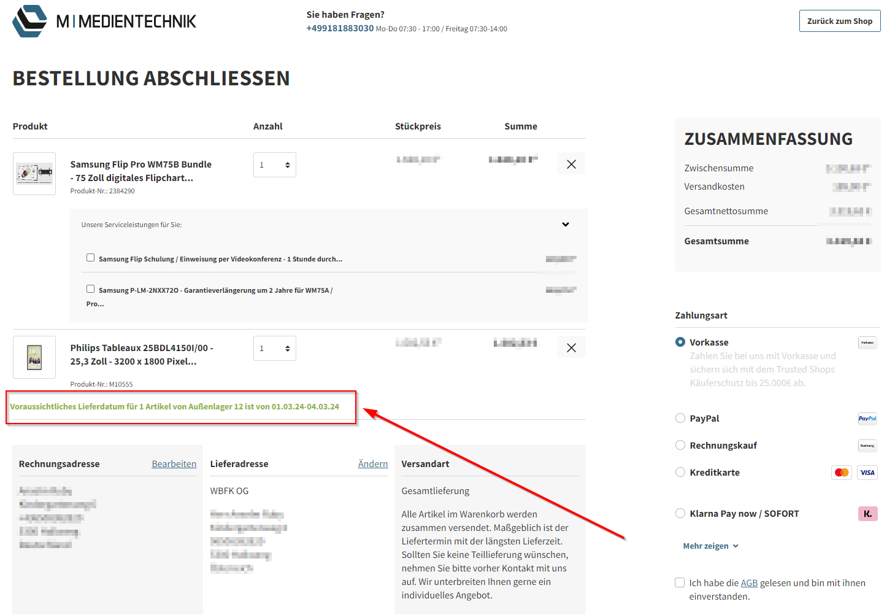Collapse the Serviceleistungen section chevron
This screenshot has width=895, height=615.
click(566, 224)
